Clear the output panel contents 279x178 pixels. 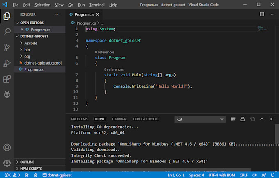click(233, 119)
